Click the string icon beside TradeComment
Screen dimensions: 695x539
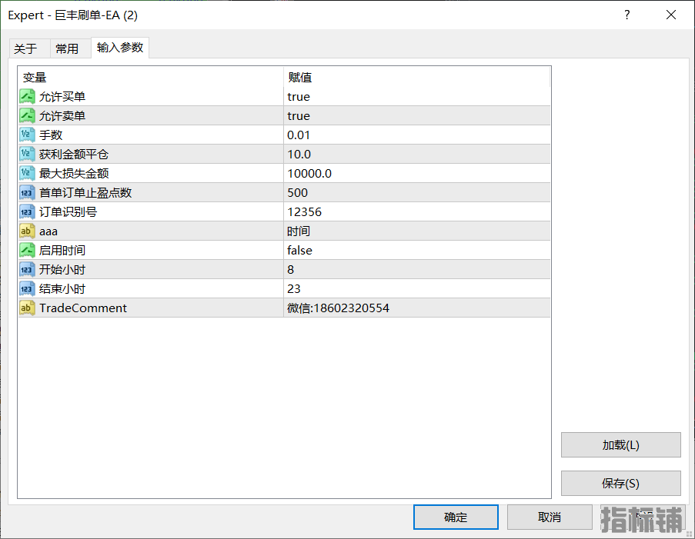click(27, 308)
